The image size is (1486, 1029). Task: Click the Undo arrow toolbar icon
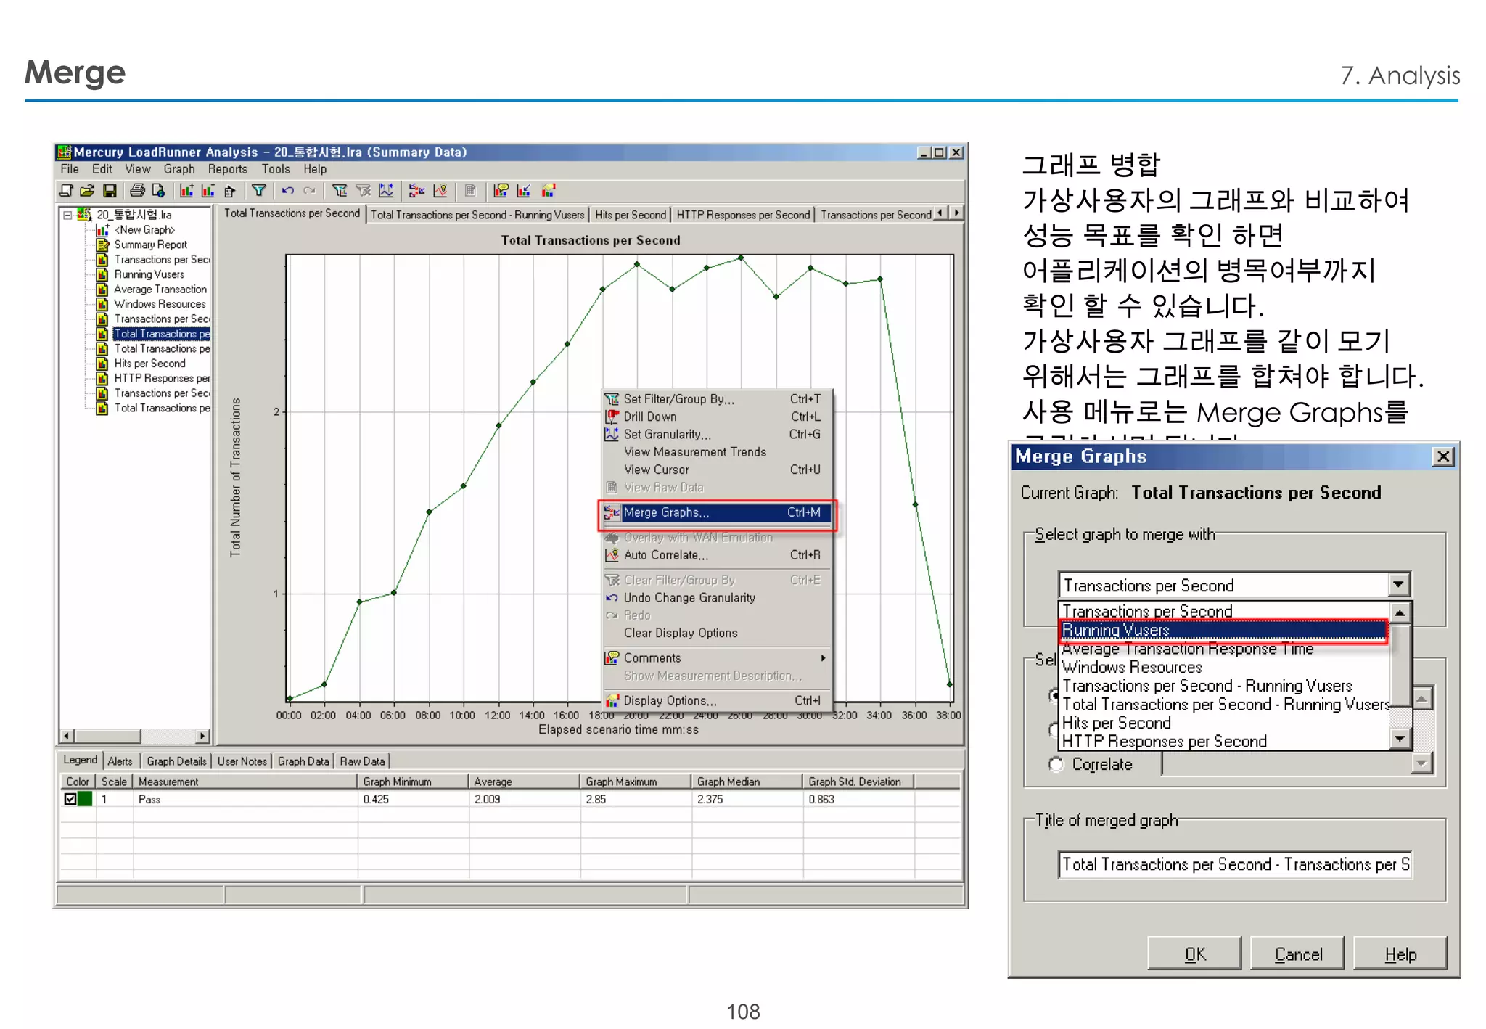288,191
